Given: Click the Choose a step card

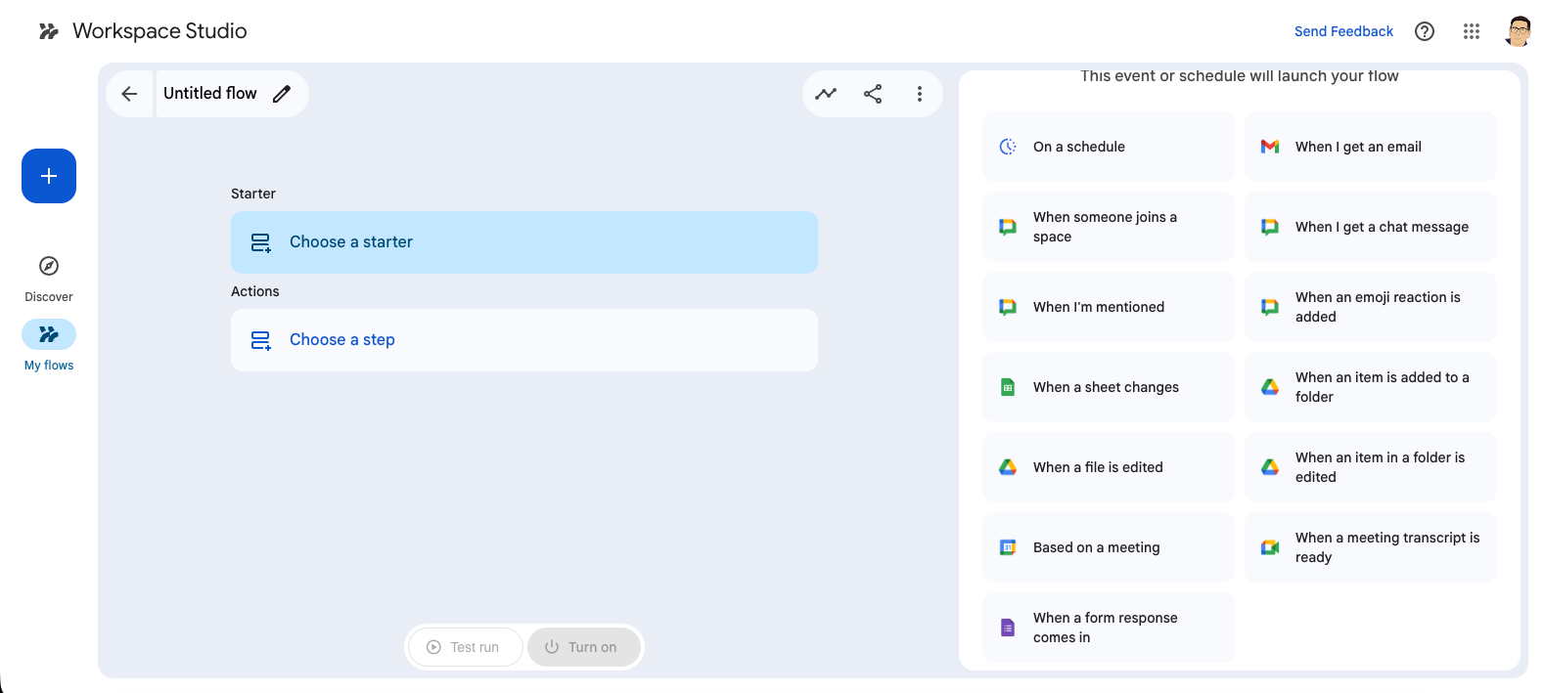Looking at the screenshot, I should click(524, 340).
